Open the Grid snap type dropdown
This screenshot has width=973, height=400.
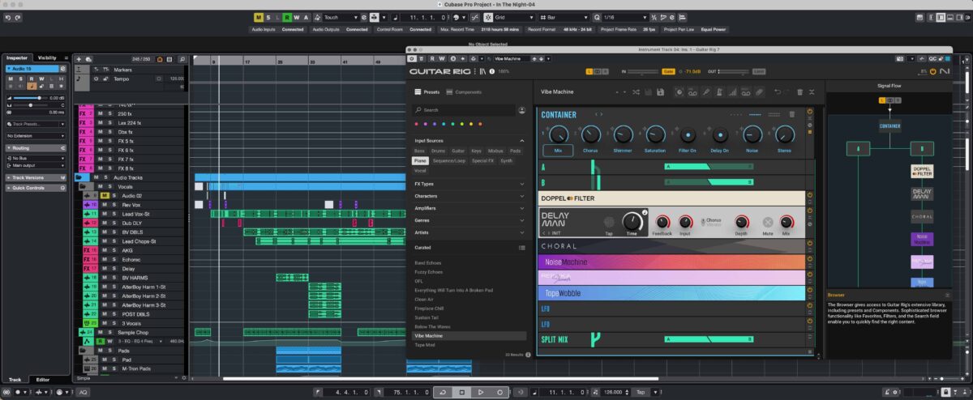[513, 17]
